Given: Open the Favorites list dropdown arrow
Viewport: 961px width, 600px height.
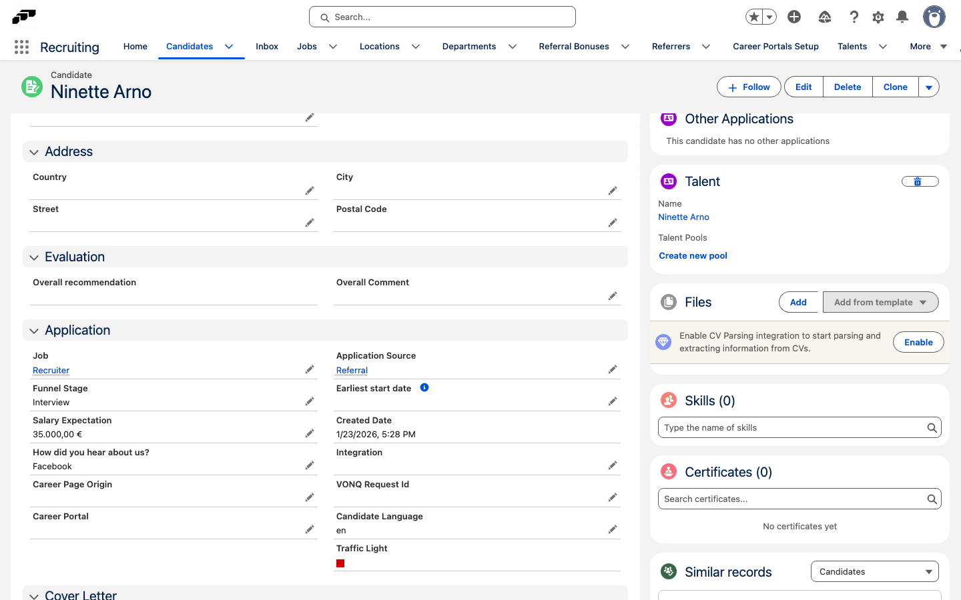Looking at the screenshot, I should coord(769,17).
